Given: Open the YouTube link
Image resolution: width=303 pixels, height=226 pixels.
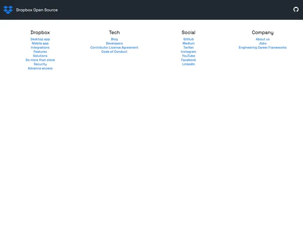Looking at the screenshot, I should [188, 56].
